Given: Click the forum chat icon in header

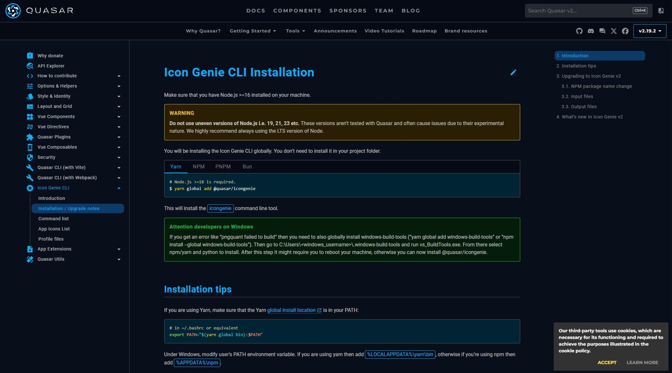Looking at the screenshot, I should pos(602,31).
